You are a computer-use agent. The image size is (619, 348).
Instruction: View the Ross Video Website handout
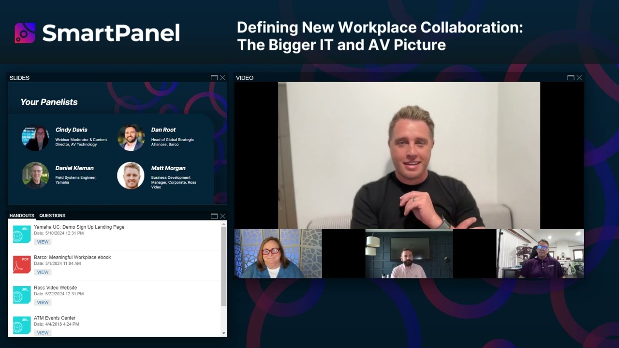[43, 303]
